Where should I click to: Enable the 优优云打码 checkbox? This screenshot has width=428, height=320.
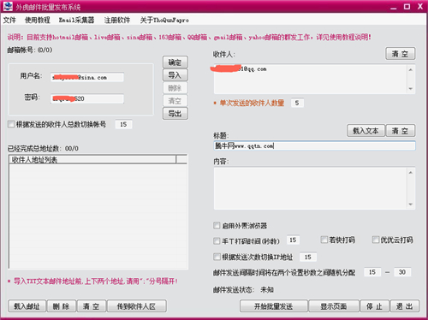tap(376, 240)
